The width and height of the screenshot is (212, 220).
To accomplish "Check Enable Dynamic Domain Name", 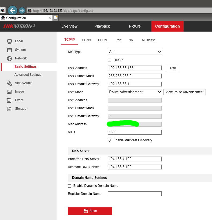I will click(69, 186).
